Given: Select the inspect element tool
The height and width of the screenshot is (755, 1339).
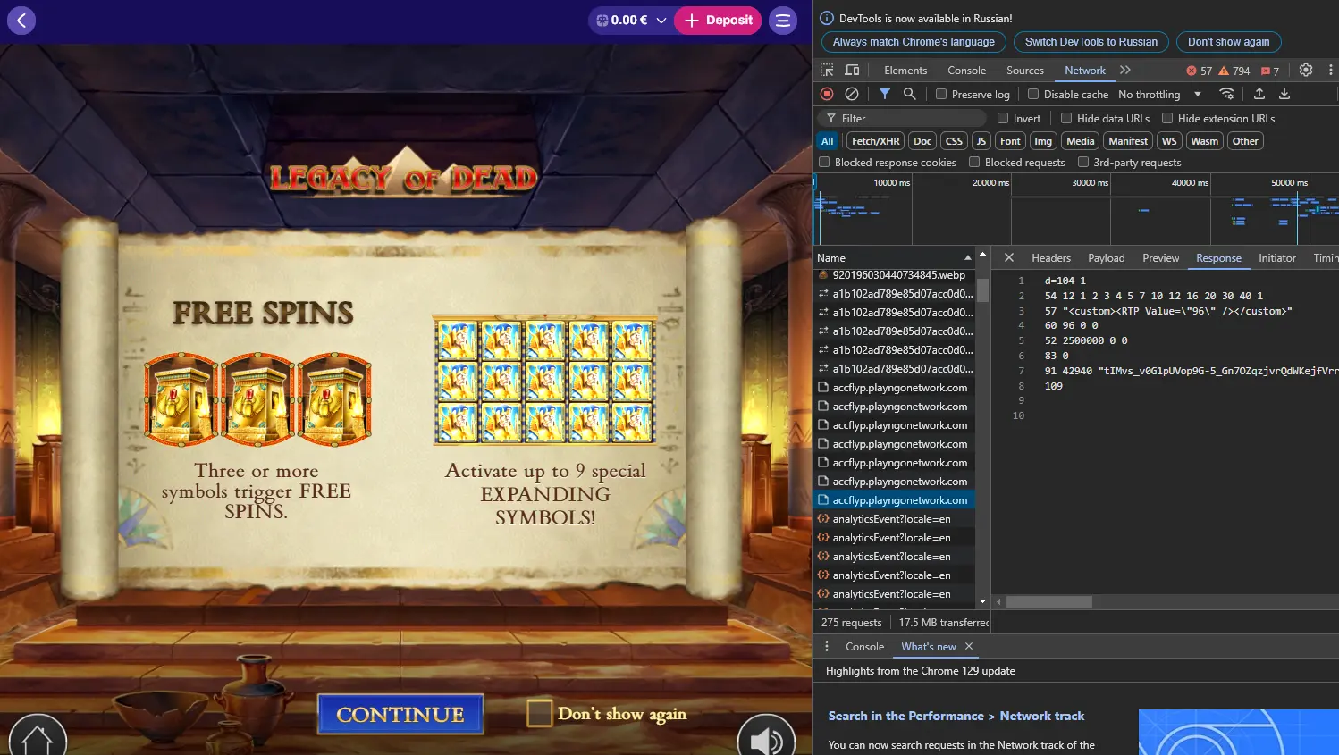Looking at the screenshot, I should click(827, 70).
